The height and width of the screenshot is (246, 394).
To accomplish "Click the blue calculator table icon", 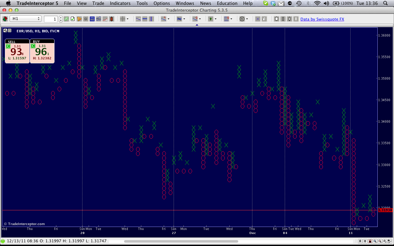I will coord(92,19).
